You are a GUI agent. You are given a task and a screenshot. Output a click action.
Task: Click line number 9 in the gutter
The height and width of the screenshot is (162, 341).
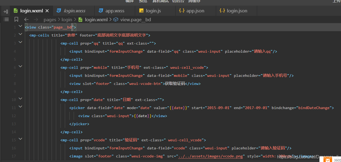(x=15, y=92)
